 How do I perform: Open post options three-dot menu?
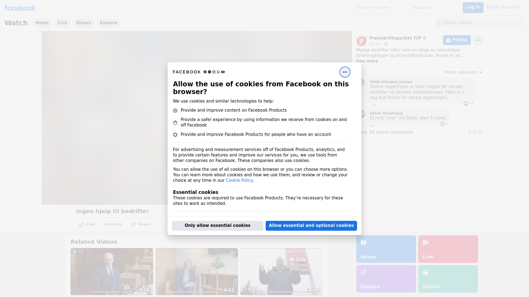(x=478, y=40)
